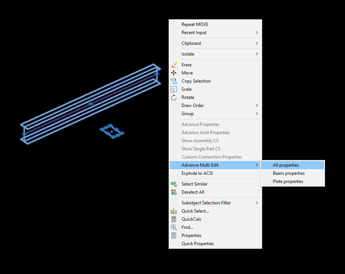Expand the Draw Order submenu arrow
Screen dimensions: 345x274
tap(257, 106)
